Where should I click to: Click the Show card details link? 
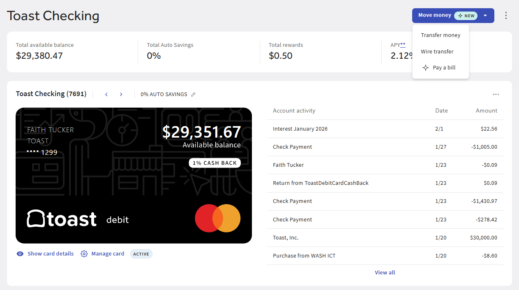51,254
